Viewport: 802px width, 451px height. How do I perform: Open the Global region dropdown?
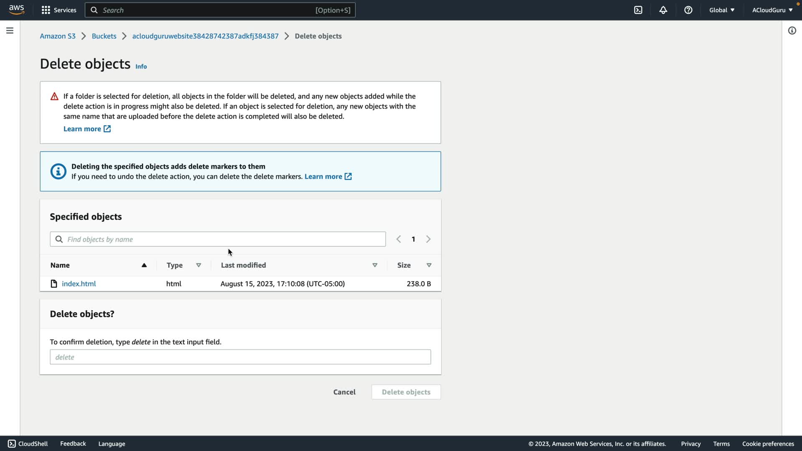(x=721, y=10)
